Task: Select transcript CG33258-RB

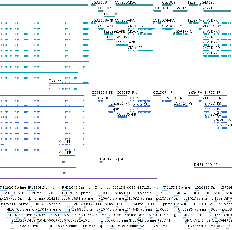Action: (x=94, y=23)
